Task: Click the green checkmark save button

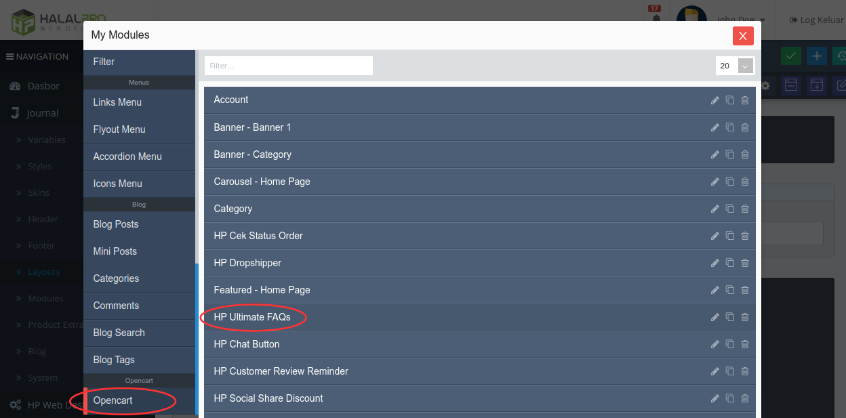Action: [x=790, y=56]
